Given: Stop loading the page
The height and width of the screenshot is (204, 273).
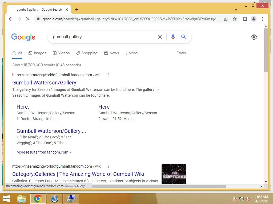Looking at the screenshot, I should [x=28, y=19].
